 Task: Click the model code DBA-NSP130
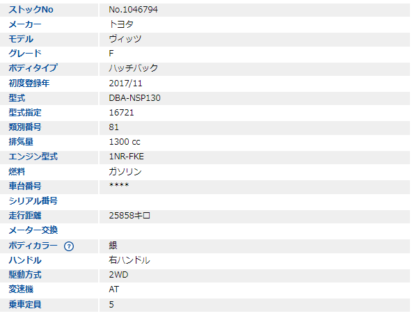(x=135, y=98)
